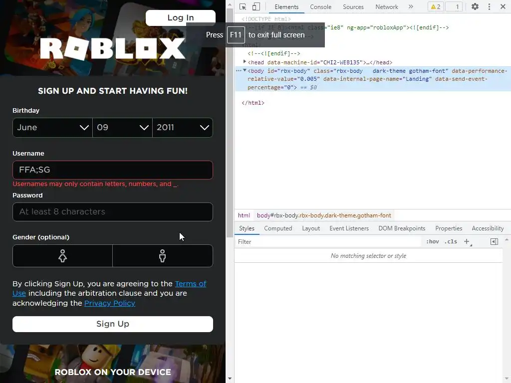
Task: Open the birthday month dropdown June
Action: [x=52, y=128]
